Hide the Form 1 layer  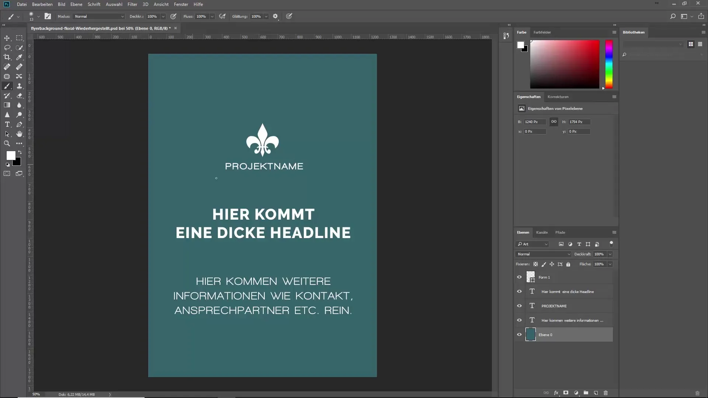[519, 277]
